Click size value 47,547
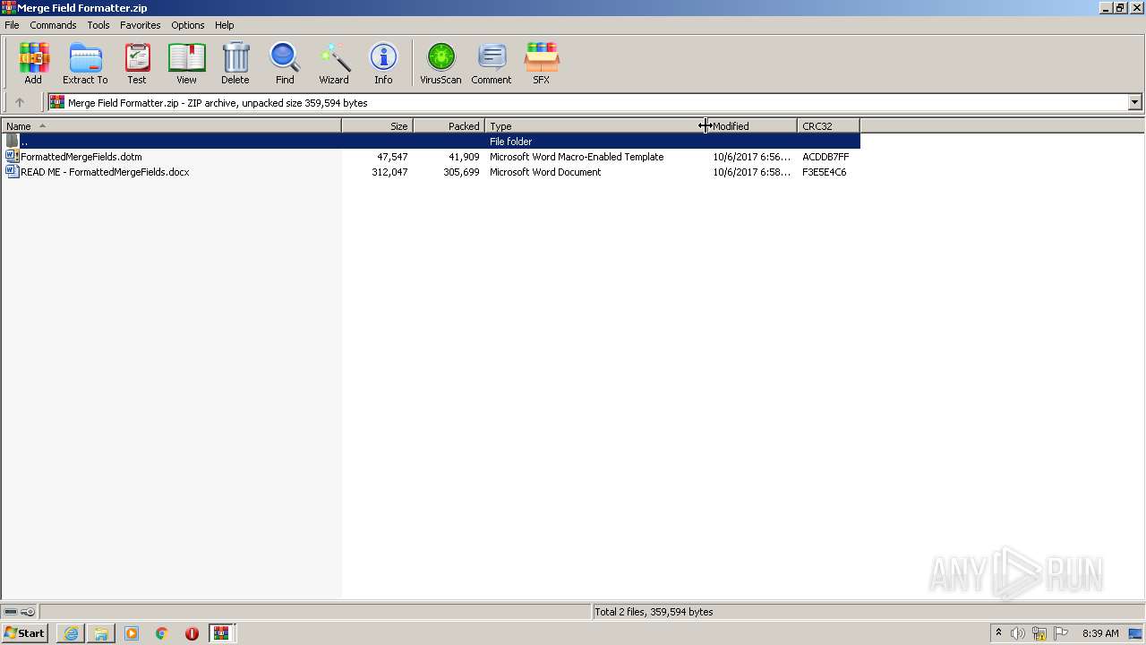Viewport: 1146px width, 645px height. (x=392, y=157)
